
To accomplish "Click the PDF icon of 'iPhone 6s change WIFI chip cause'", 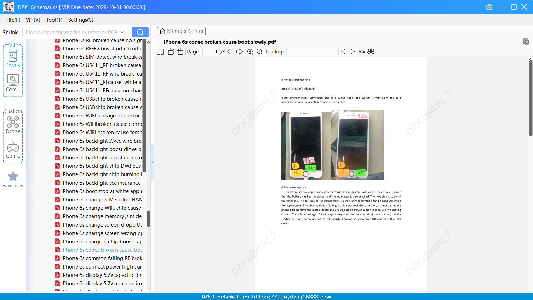I will 57,208.
